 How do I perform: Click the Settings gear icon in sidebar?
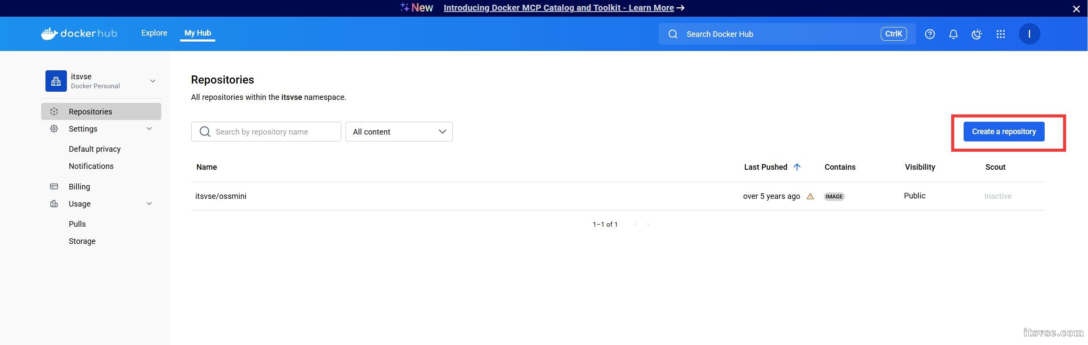(x=54, y=129)
